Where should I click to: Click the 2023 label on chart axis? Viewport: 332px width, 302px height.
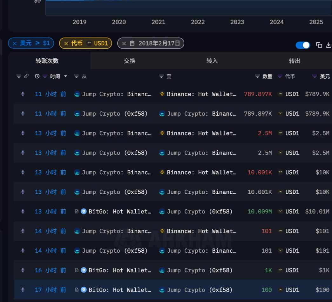coord(237,22)
